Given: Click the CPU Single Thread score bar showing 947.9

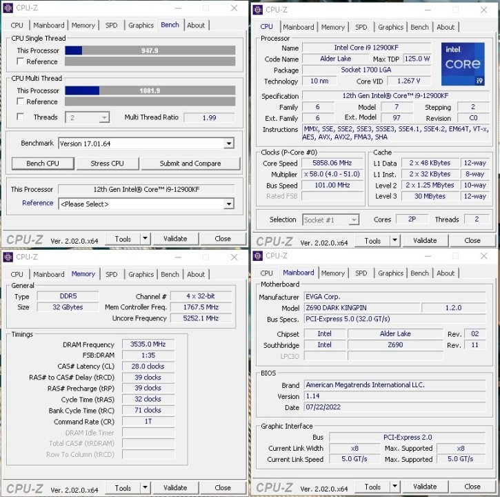Looking at the screenshot, I should tap(150, 50).
